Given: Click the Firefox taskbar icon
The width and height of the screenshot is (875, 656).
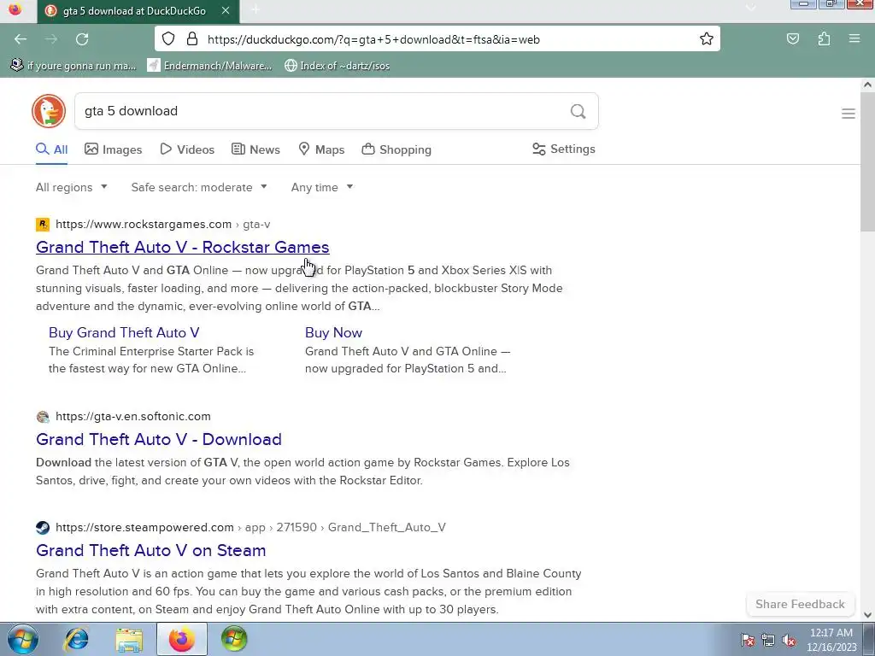Looking at the screenshot, I should click(x=181, y=639).
